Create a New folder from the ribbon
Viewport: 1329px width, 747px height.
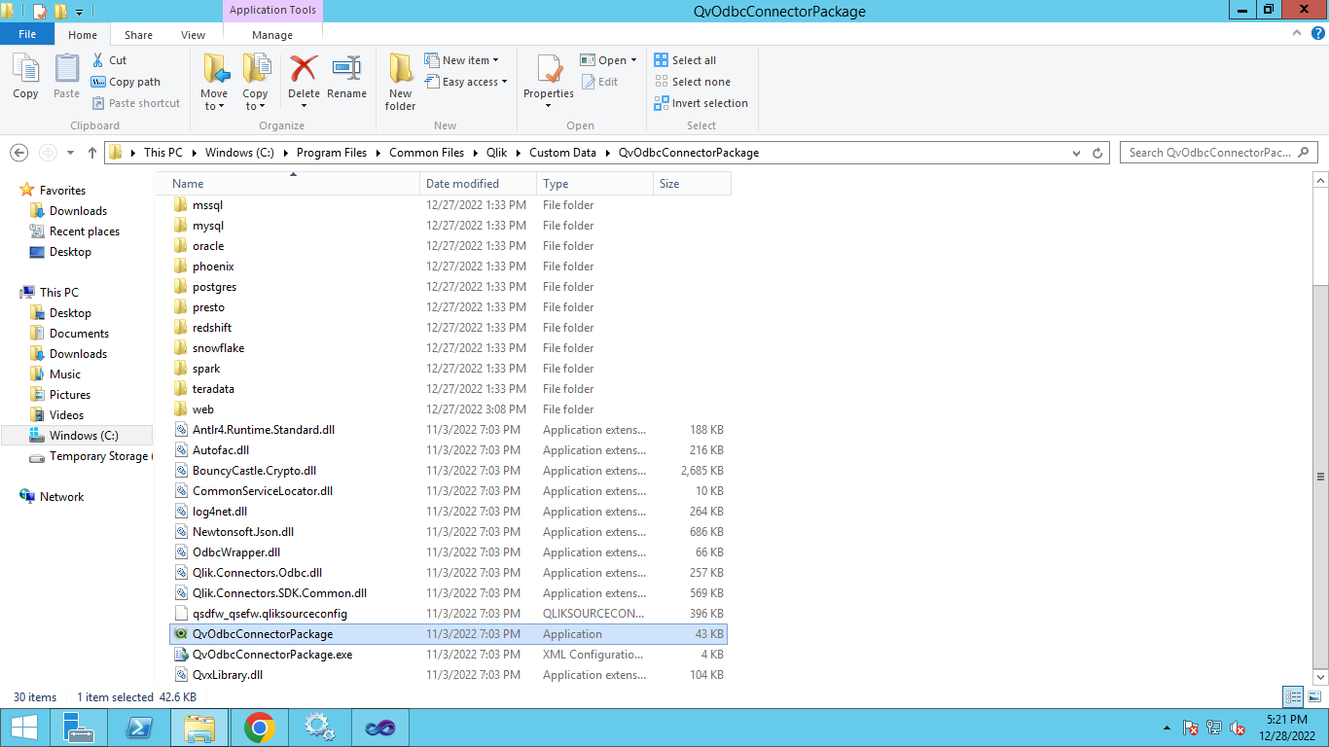pos(400,82)
